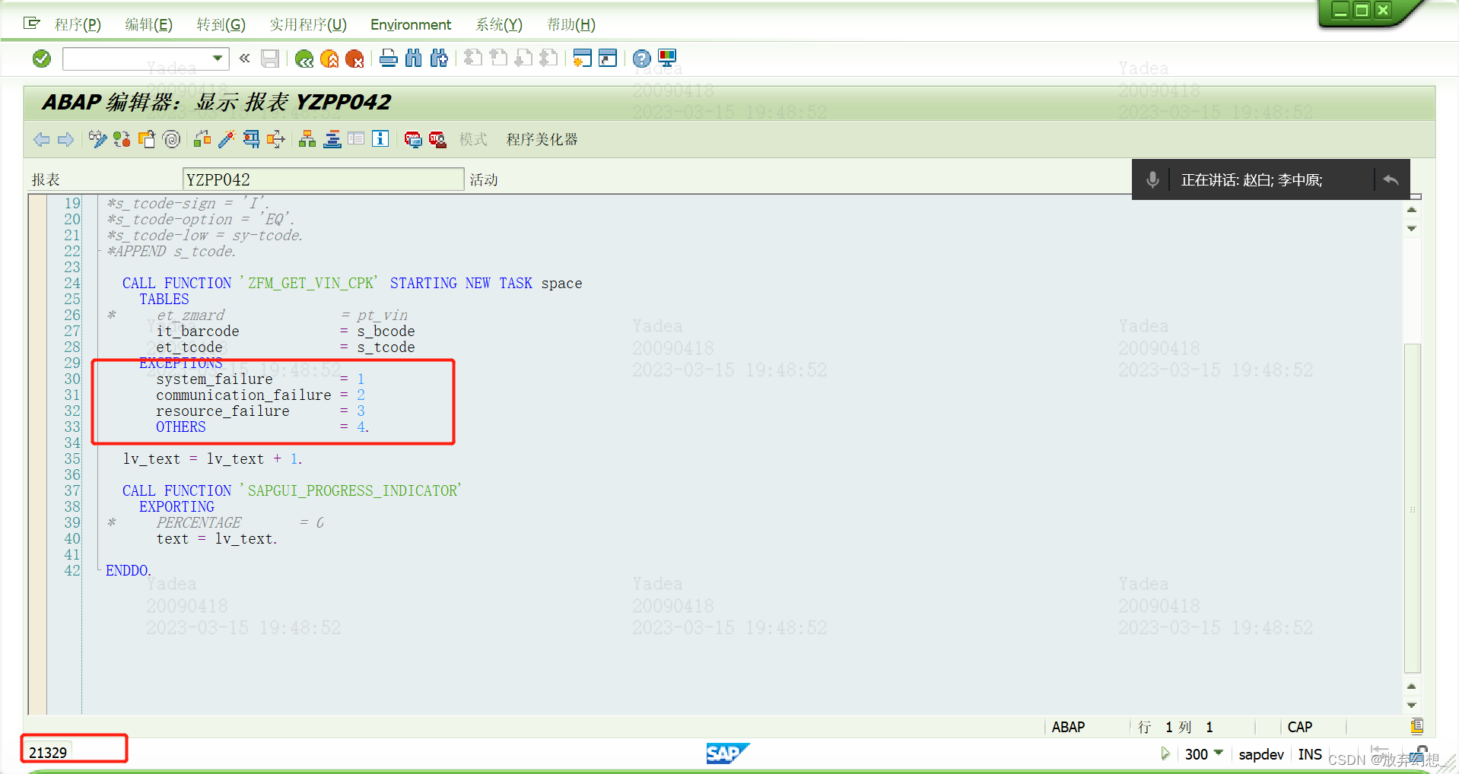Open the 编辑(E) menu
Viewport: 1459px width, 774px height.
tap(148, 24)
